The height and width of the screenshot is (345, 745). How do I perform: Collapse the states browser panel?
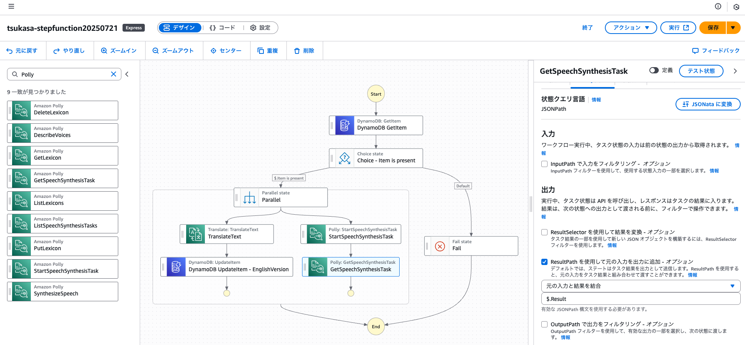(x=127, y=74)
